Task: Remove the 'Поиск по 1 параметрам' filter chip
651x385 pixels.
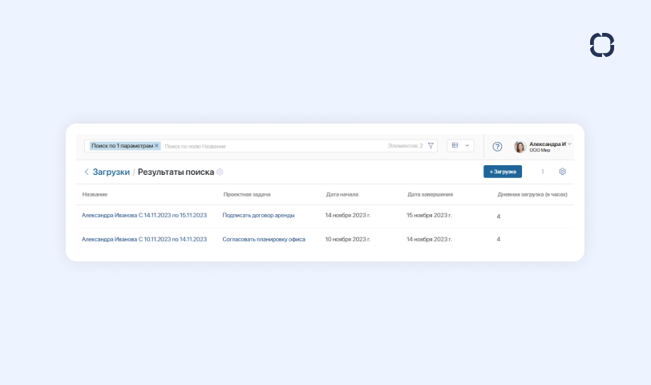Action: [x=157, y=146]
